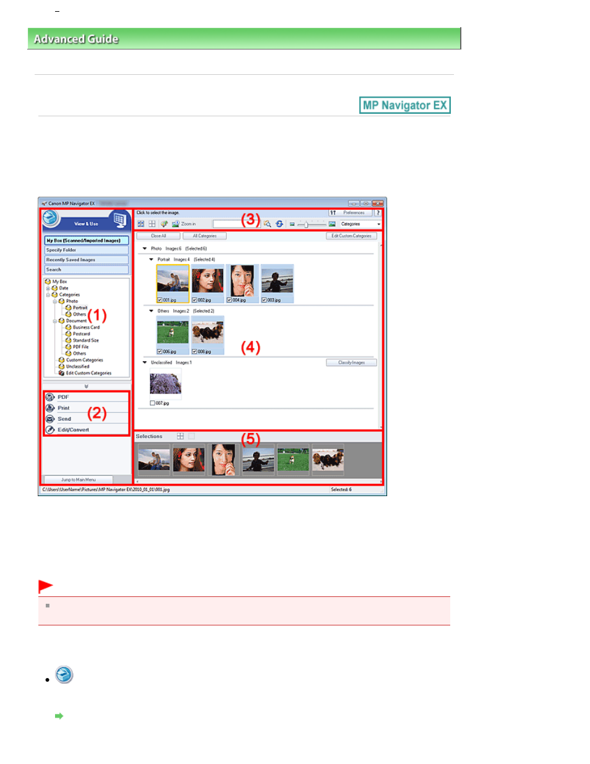The height and width of the screenshot is (764, 590).
Task: Uncheck the 006.jpg checkbox
Action: 160,351
